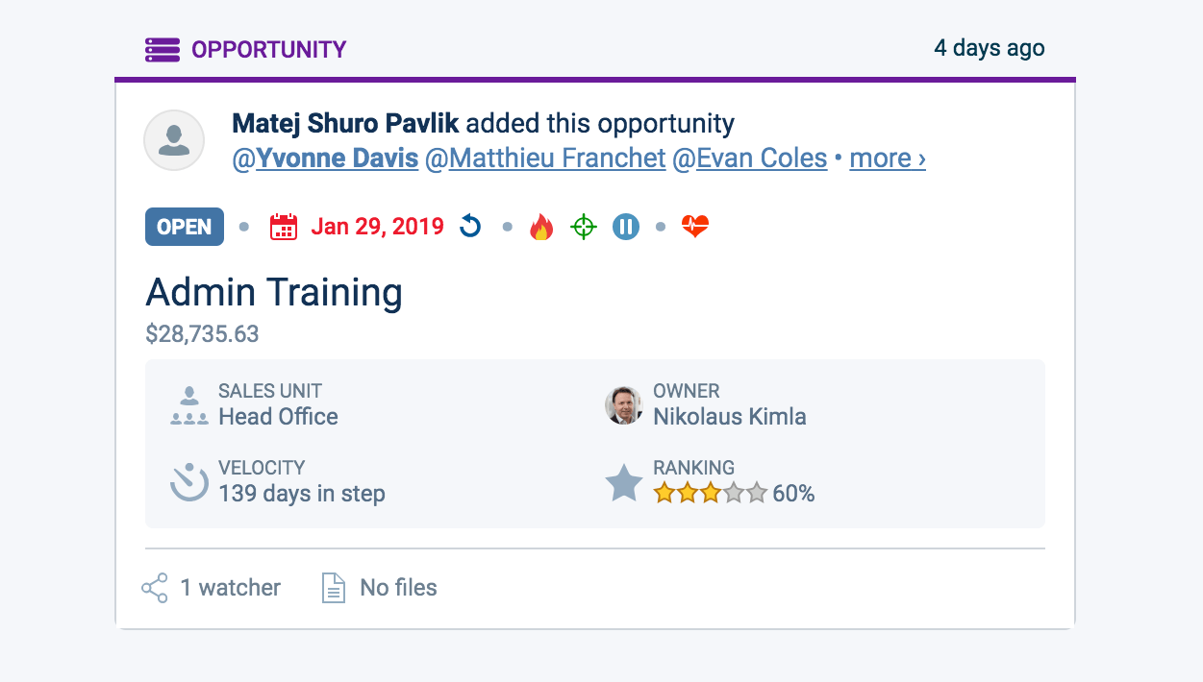Viewport: 1203px width, 682px height.
Task: Select the green target focus icon
Action: pyautogui.click(x=584, y=227)
